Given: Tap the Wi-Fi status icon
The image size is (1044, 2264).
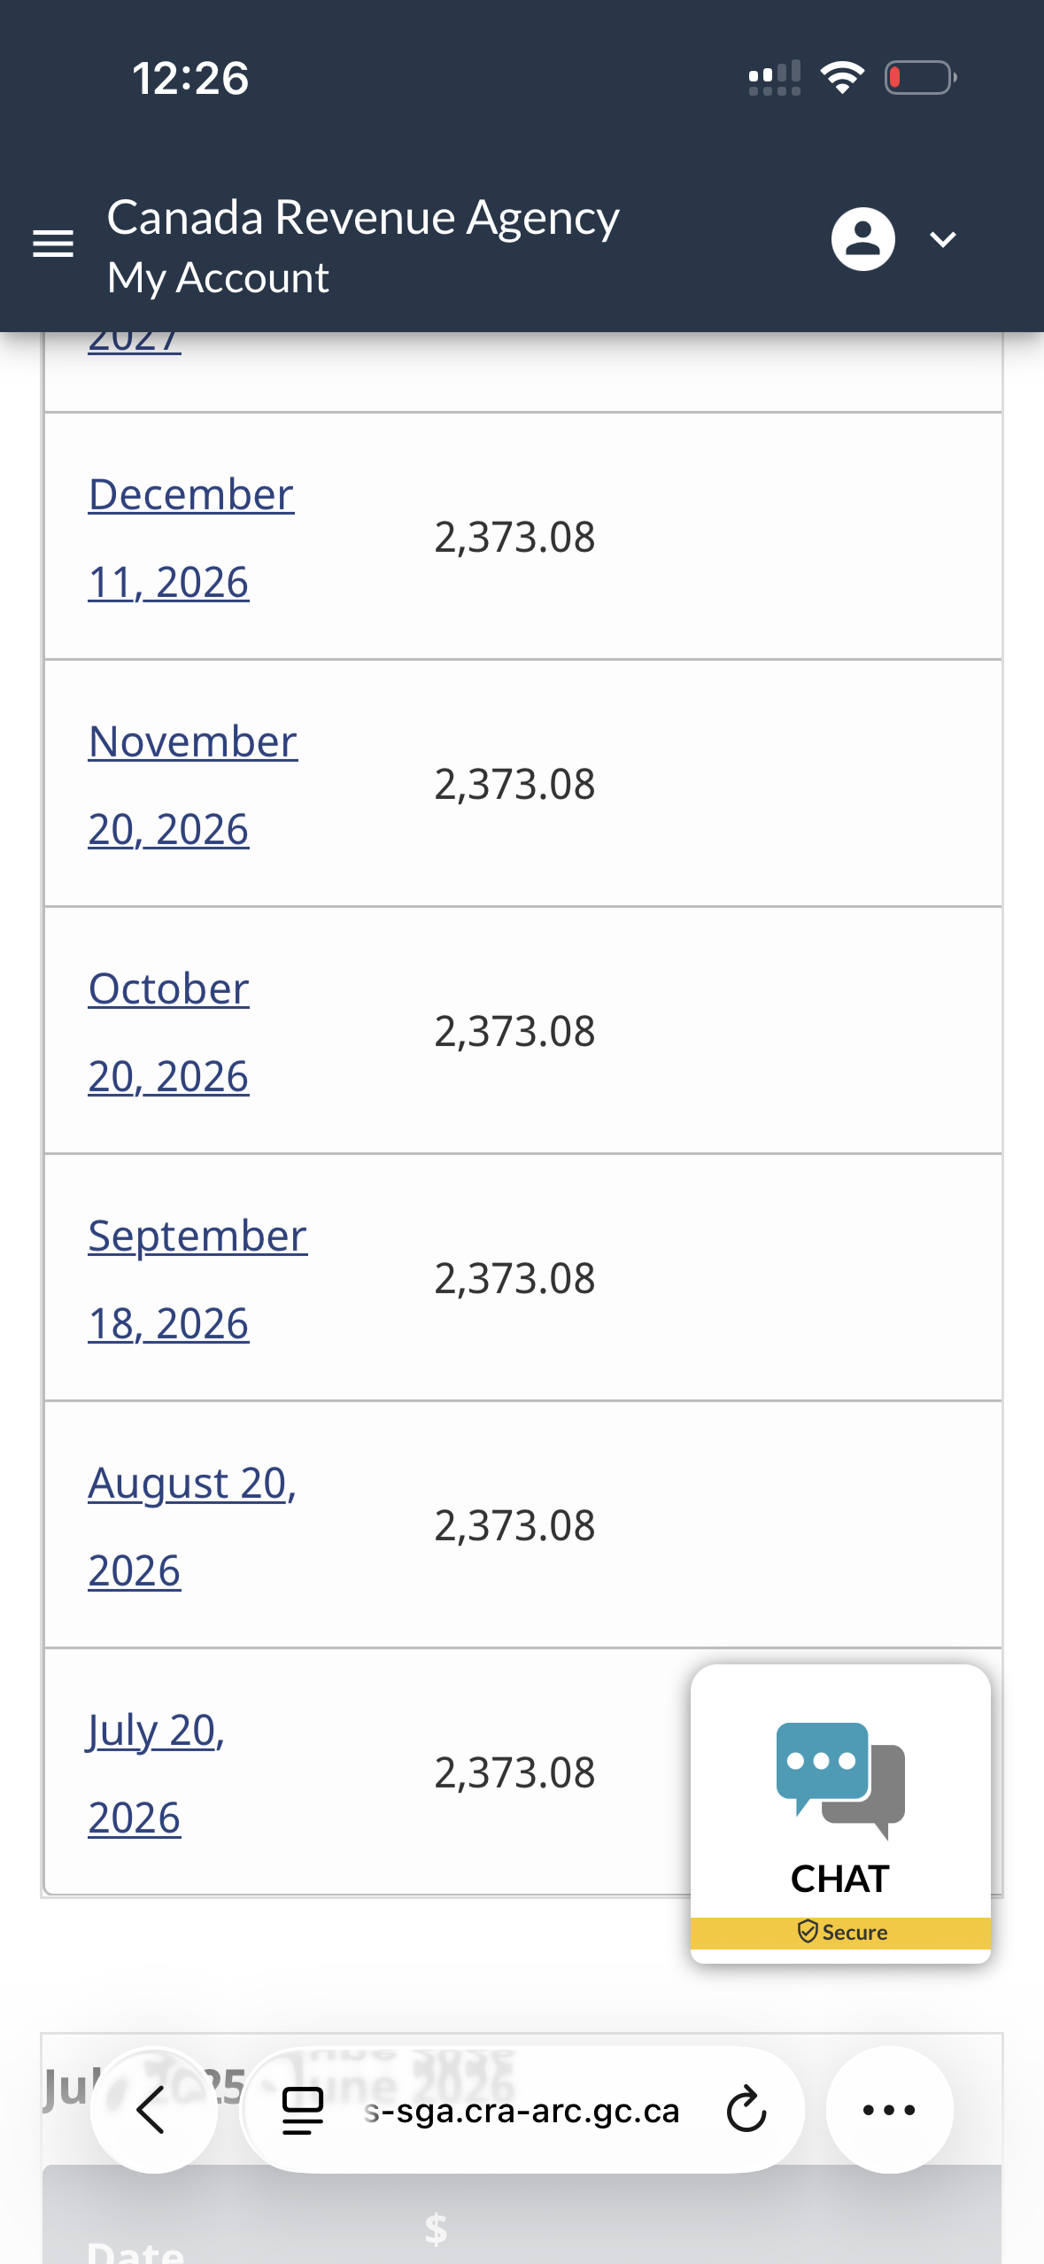Looking at the screenshot, I should (x=842, y=78).
